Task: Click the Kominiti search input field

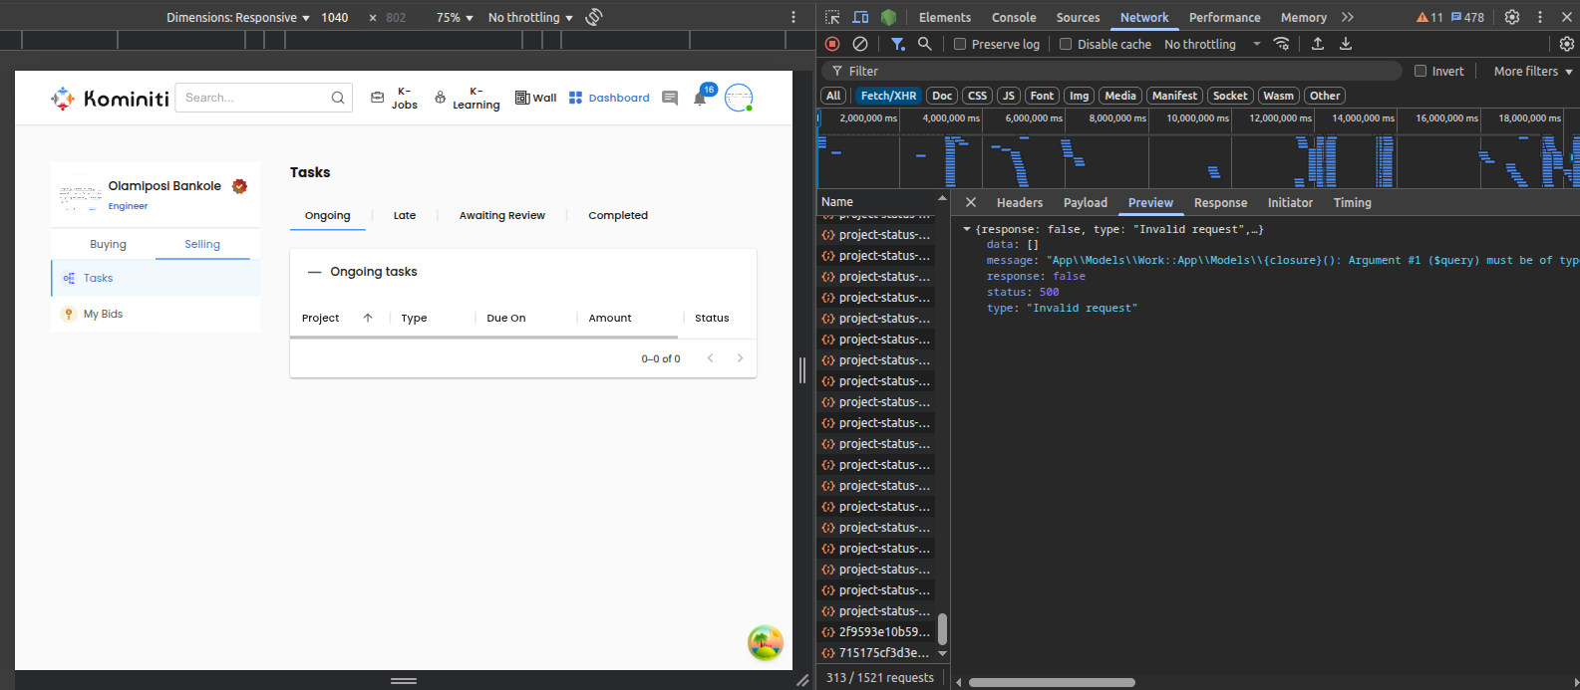Action: (x=254, y=98)
